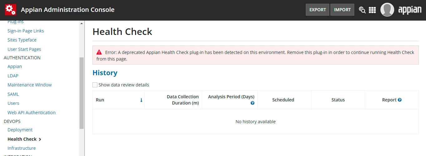Viewport: 426px width, 156px height.
Task: Open the Infrastructure page
Action: point(22,148)
